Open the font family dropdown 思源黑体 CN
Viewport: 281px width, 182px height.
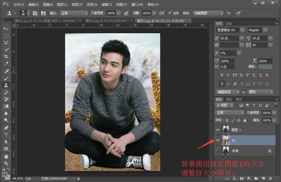[x=230, y=30]
